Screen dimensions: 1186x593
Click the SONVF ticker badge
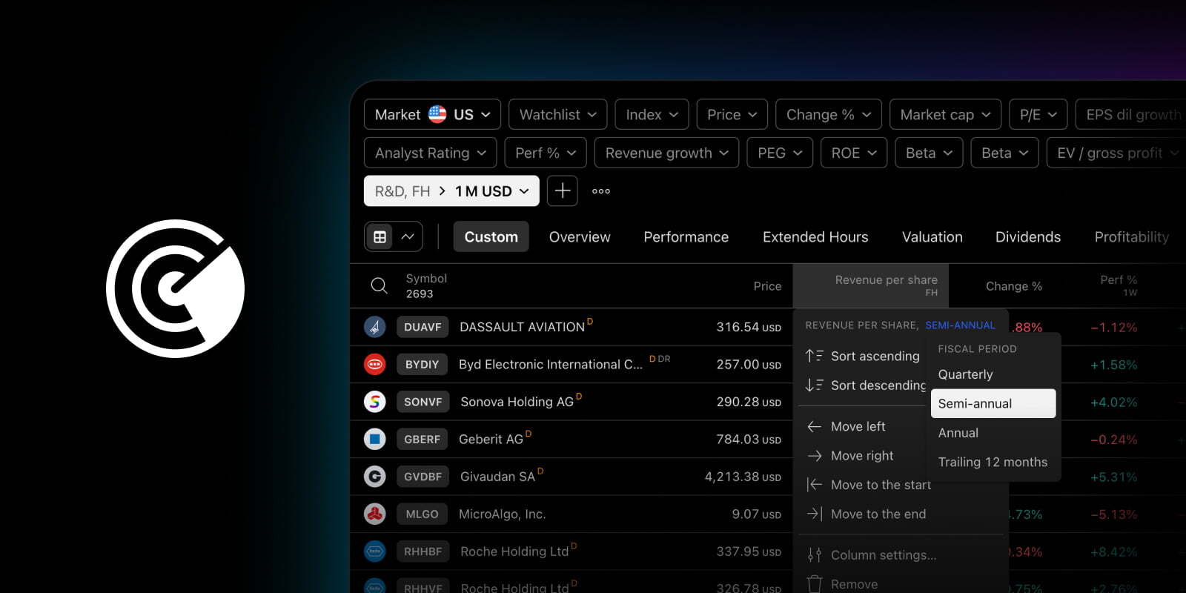click(423, 402)
